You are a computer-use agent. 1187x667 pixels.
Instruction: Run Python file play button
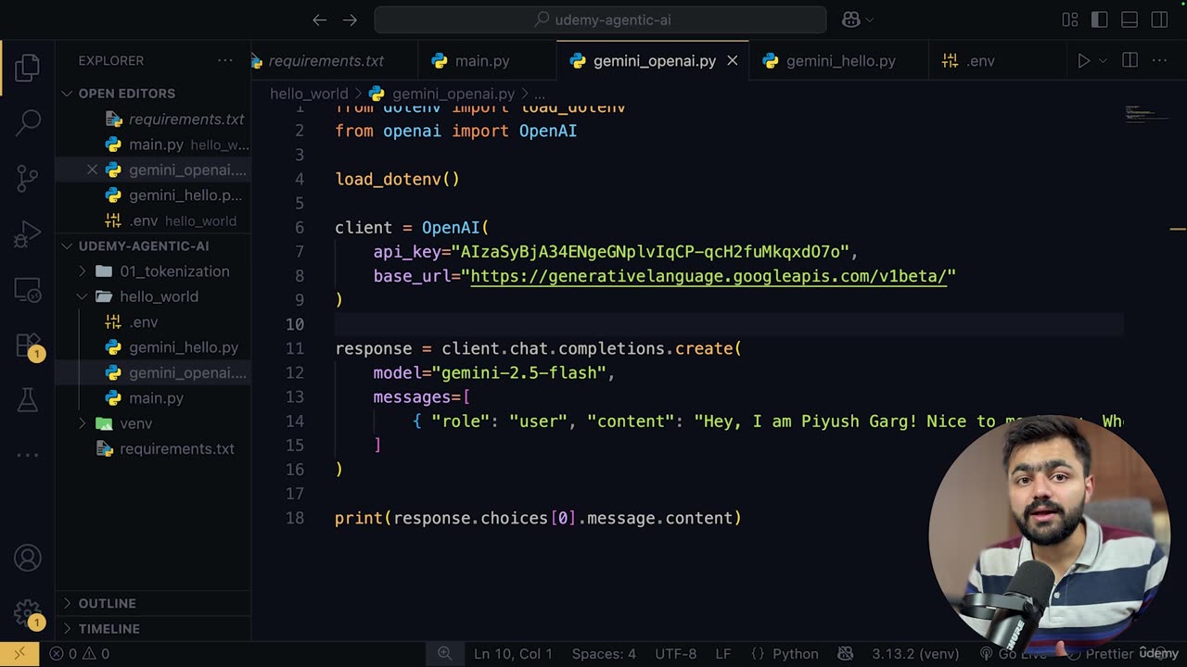1083,60
